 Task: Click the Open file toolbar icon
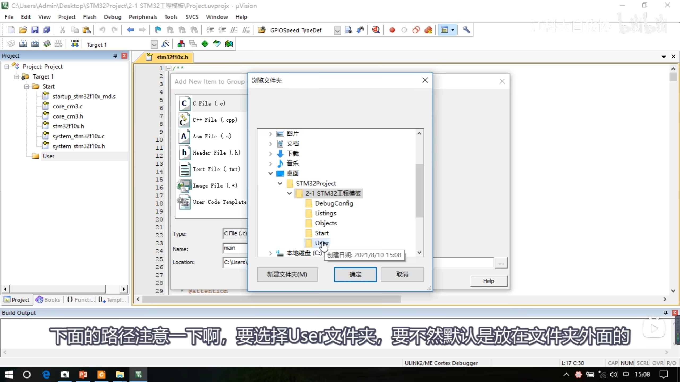(23, 30)
